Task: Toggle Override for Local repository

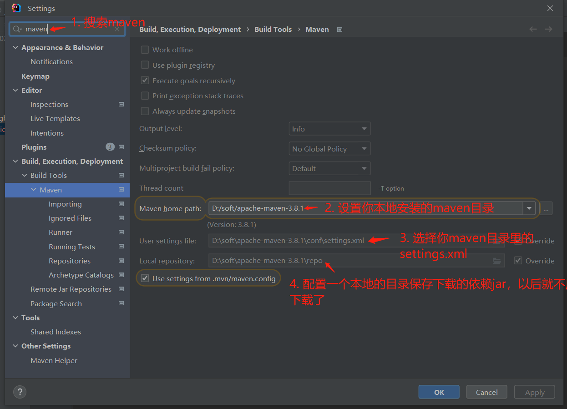Action: pos(518,261)
